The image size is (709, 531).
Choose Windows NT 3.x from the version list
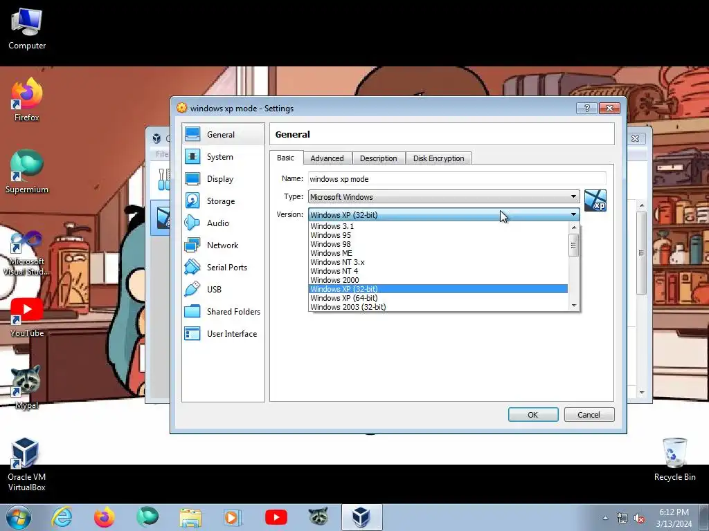(x=438, y=262)
